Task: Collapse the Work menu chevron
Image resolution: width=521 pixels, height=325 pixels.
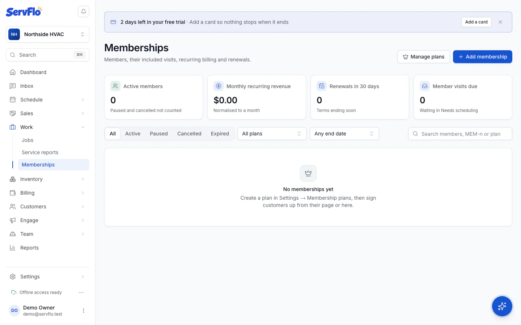Action: [x=83, y=127]
